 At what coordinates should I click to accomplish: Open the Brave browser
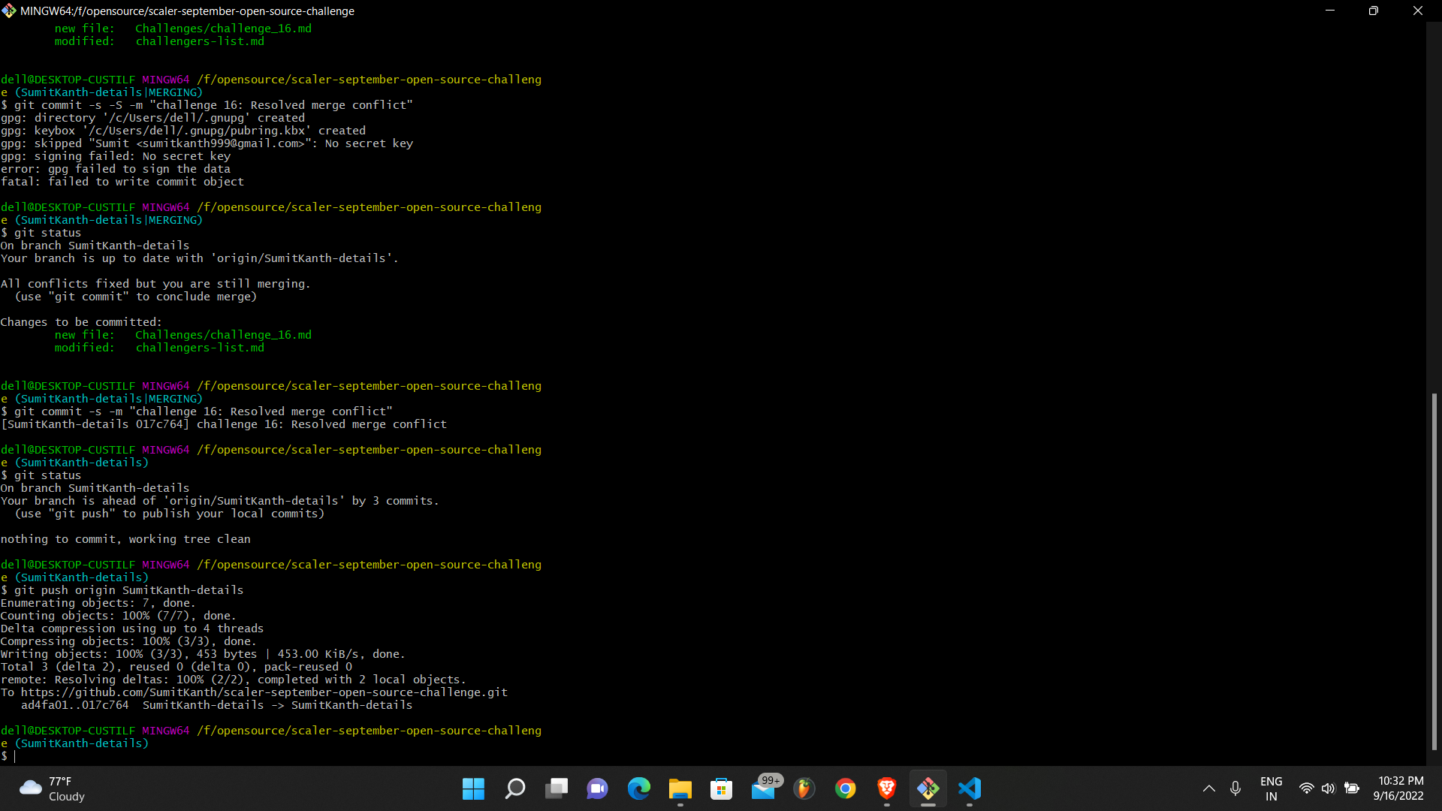(x=887, y=789)
